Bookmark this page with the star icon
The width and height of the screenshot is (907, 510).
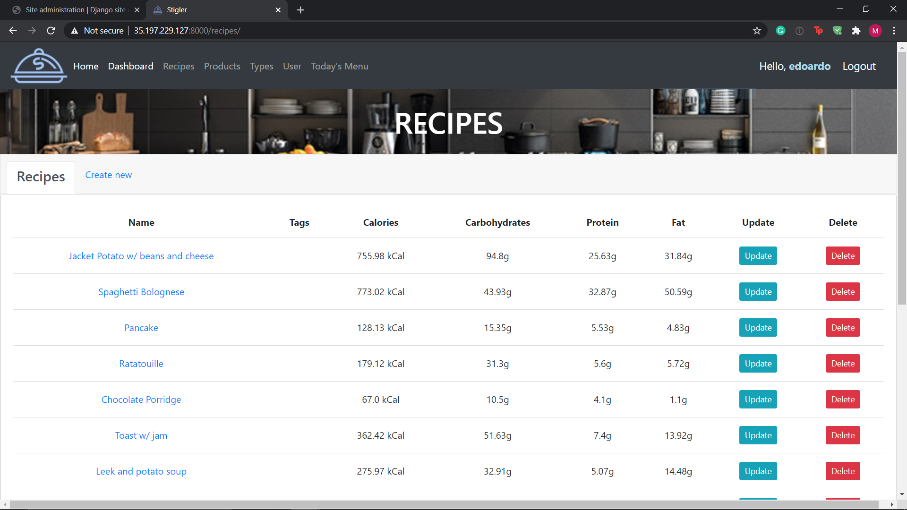click(x=757, y=31)
